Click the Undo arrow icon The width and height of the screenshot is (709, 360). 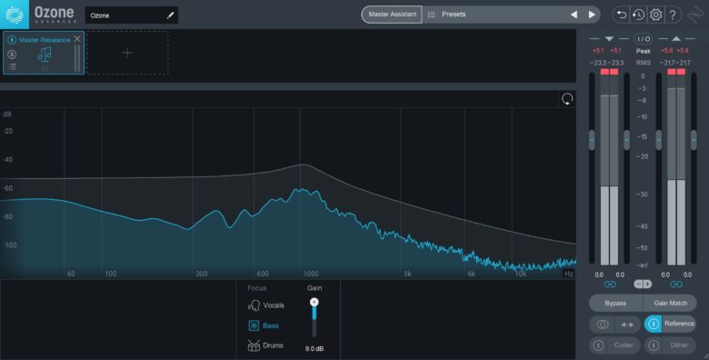[x=622, y=15]
